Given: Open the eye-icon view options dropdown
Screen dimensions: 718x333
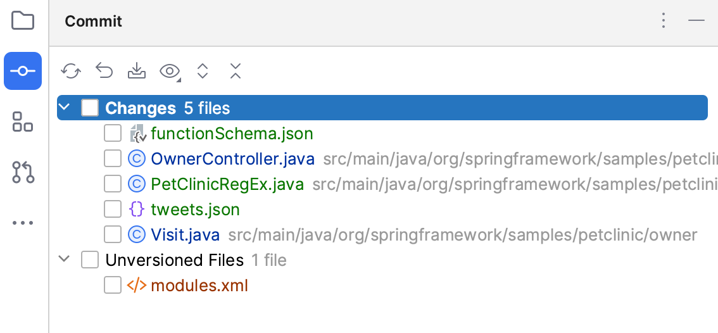Looking at the screenshot, I should (170, 71).
